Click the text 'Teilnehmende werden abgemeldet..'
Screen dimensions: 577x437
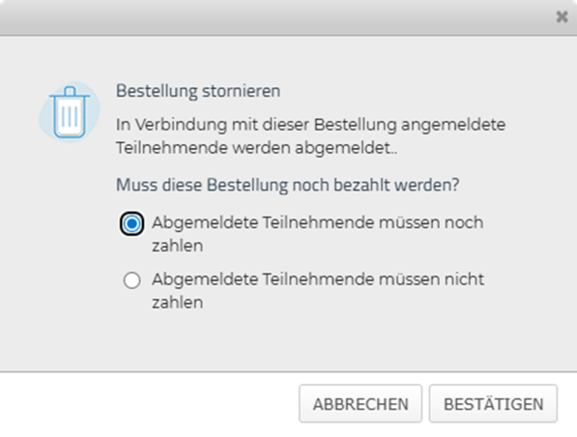click(x=256, y=148)
